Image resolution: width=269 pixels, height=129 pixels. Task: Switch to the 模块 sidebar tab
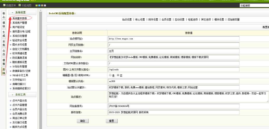(x=4, y=25)
